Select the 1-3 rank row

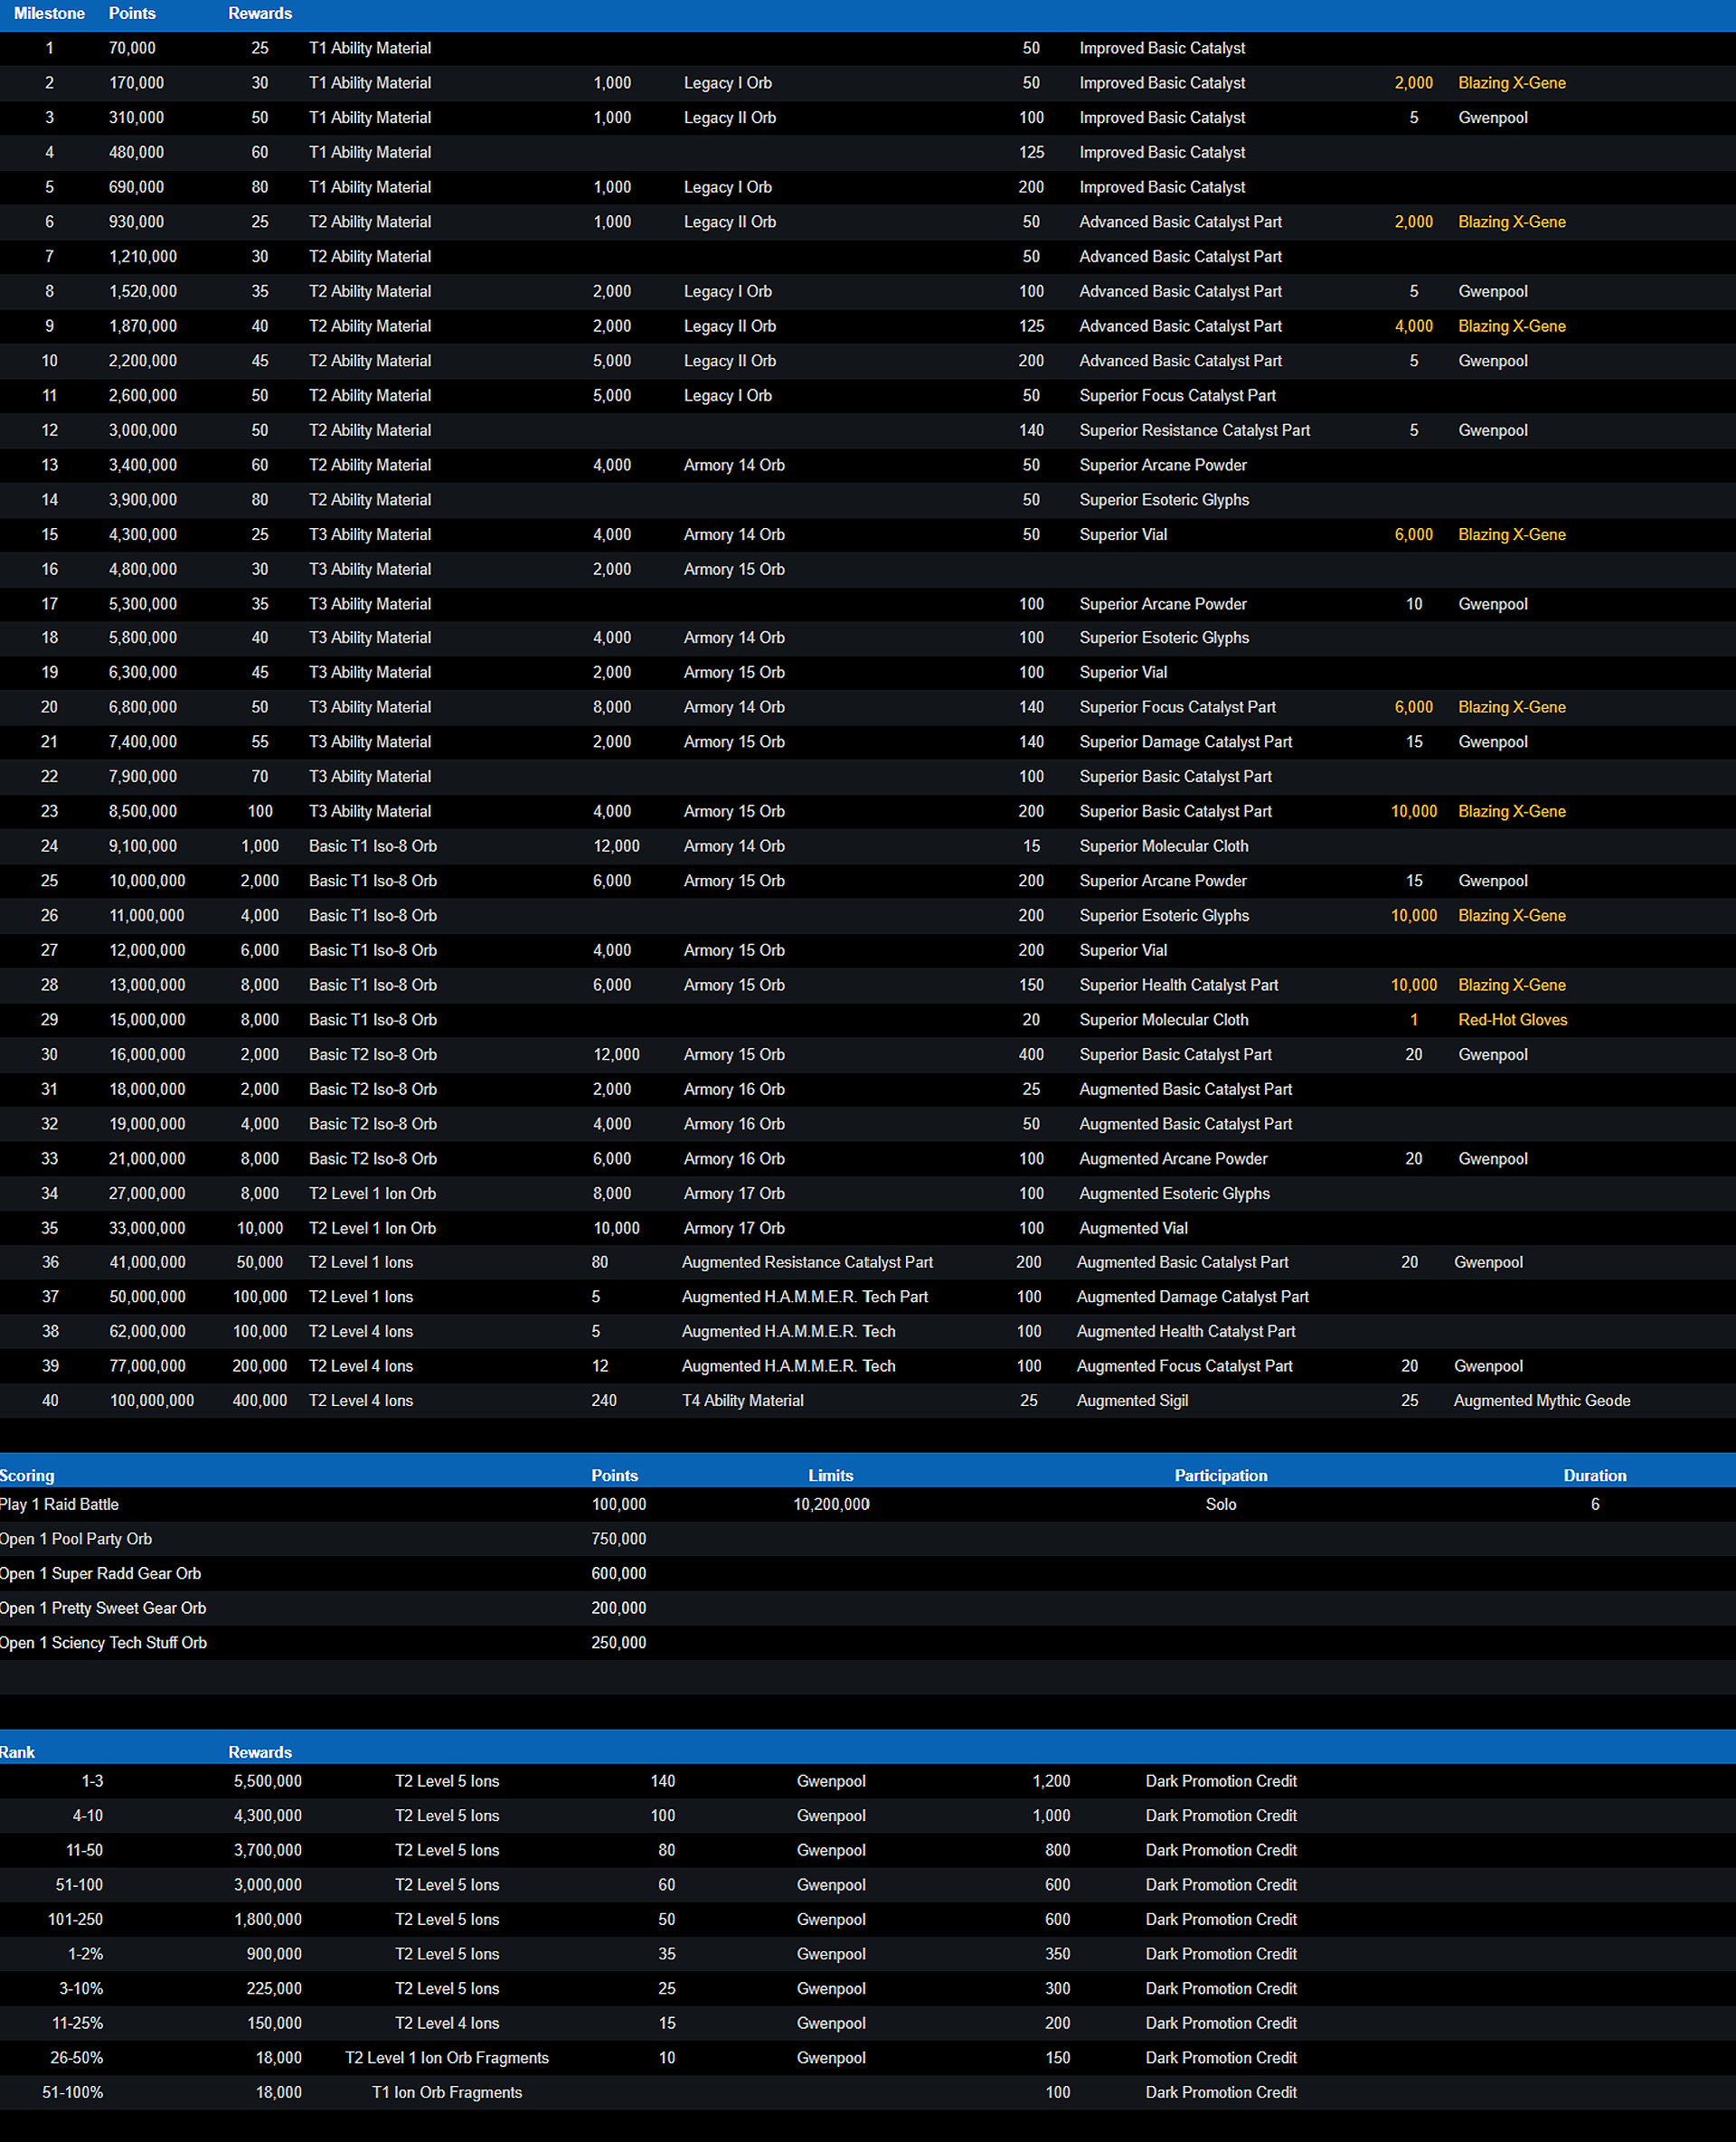click(x=92, y=1782)
